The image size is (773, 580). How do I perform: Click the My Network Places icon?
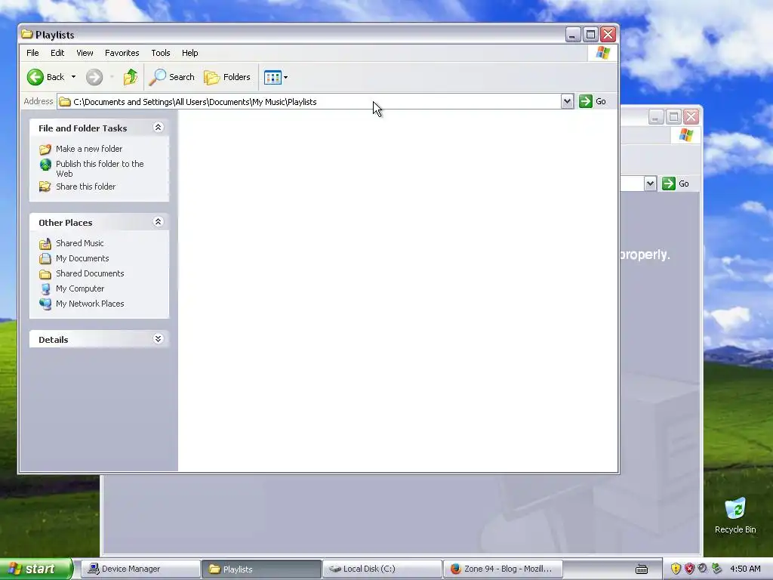tap(45, 304)
